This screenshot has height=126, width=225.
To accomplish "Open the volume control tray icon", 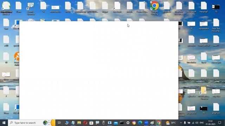I will [197, 123].
